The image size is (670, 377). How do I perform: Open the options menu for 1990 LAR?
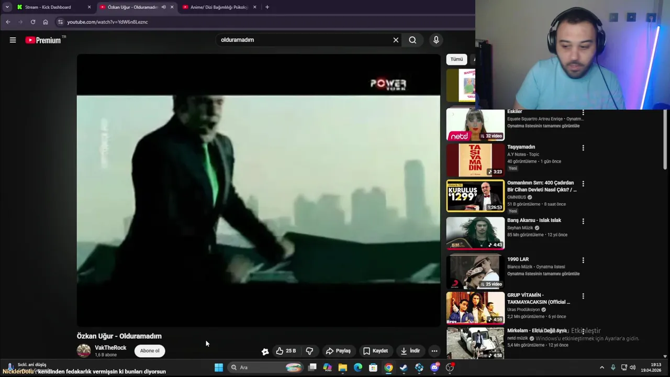click(x=583, y=260)
